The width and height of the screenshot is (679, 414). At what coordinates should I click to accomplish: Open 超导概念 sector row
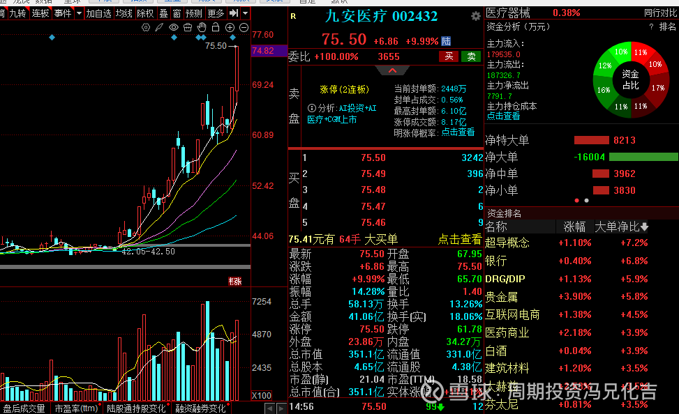567,243
